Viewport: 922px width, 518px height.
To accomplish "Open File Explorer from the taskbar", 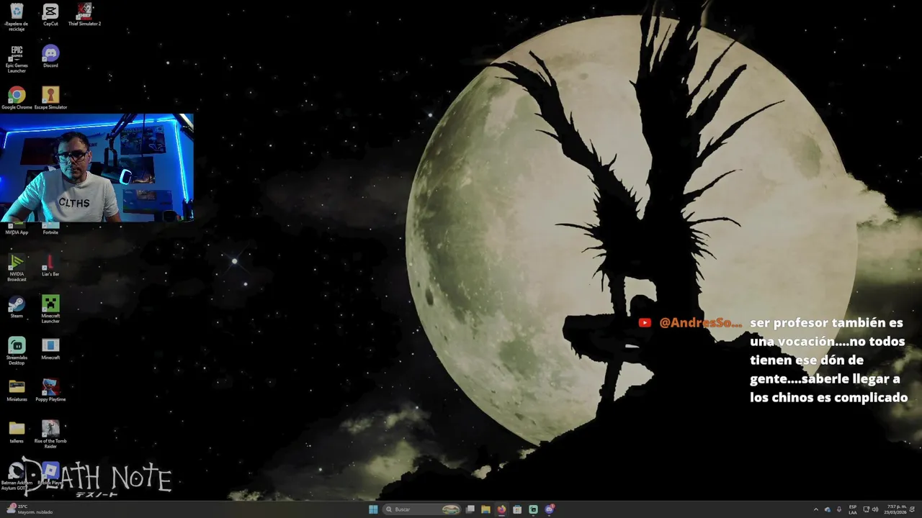I will 485,509.
